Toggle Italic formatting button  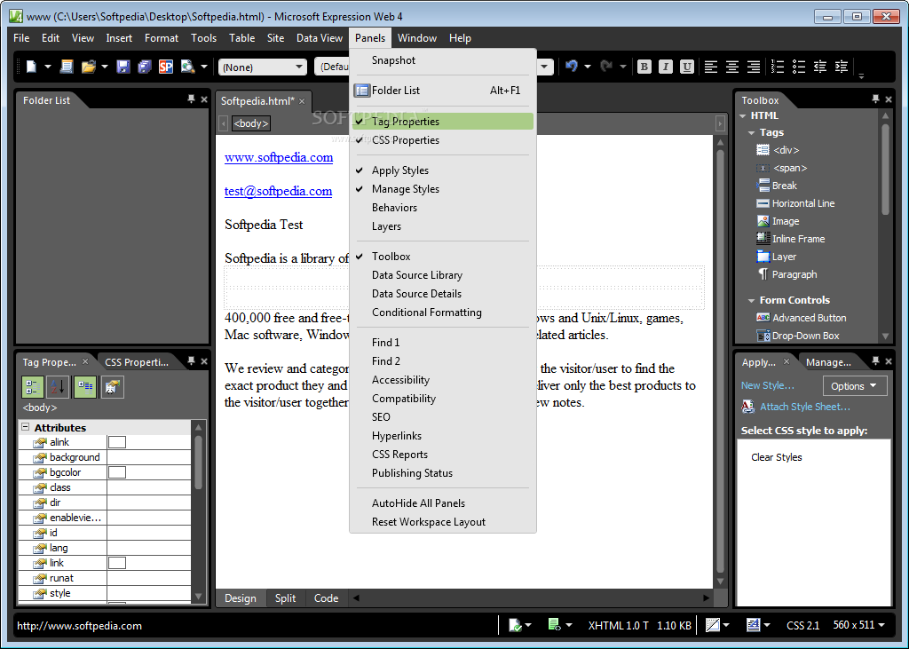pyautogui.click(x=666, y=67)
